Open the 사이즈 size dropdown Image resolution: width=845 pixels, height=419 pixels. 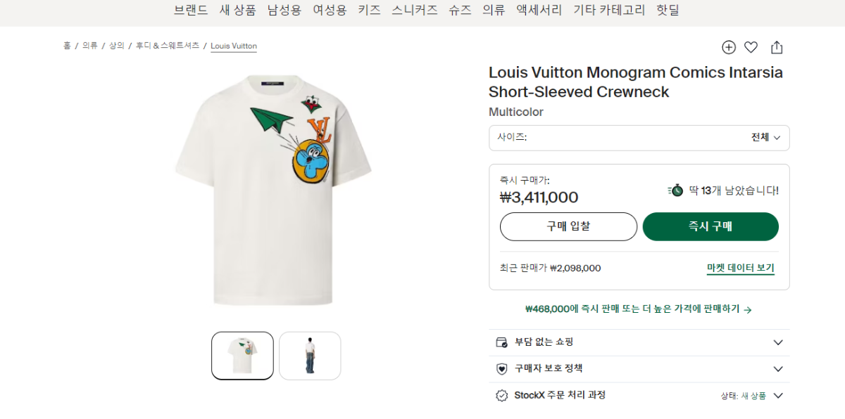point(639,138)
